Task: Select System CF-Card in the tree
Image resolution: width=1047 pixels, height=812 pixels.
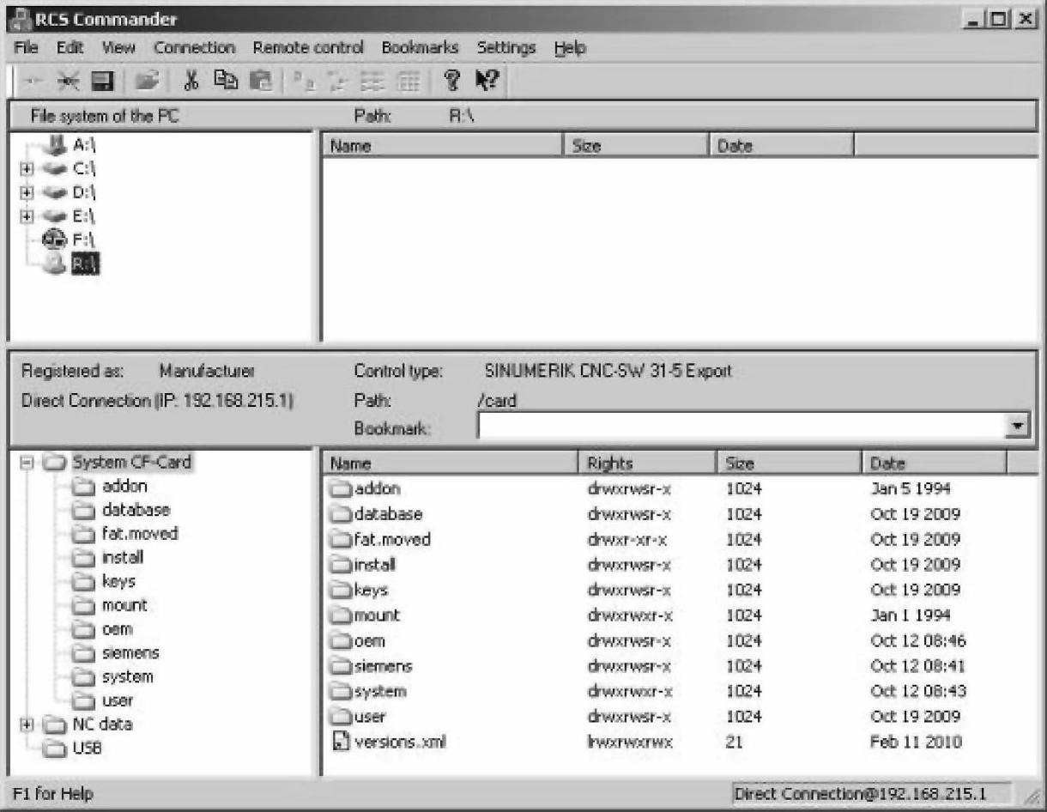Action: click(131, 462)
